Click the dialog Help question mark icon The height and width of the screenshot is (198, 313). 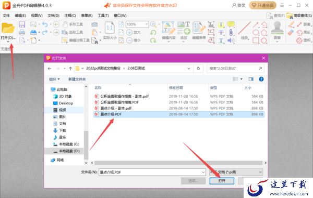261,79
